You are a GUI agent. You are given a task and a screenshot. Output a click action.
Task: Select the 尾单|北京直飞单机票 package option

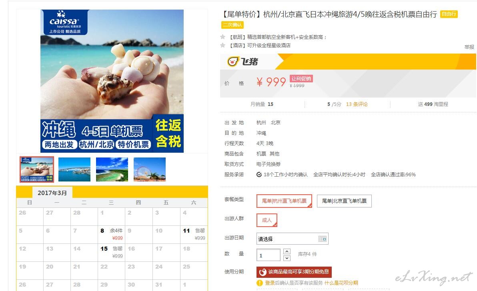(x=344, y=201)
